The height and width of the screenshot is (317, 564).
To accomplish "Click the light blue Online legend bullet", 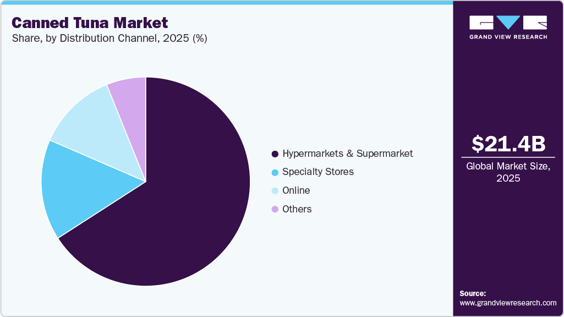I will tap(274, 190).
